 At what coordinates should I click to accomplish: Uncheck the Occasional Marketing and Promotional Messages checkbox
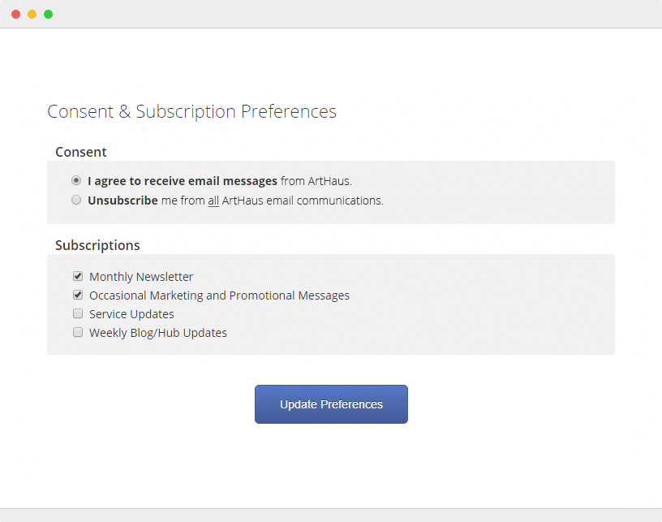78,295
